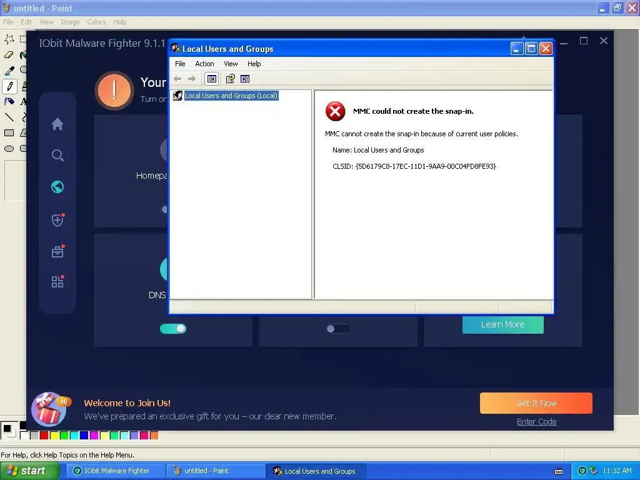Open IObit Tools briefcase icon

[x=57, y=251]
